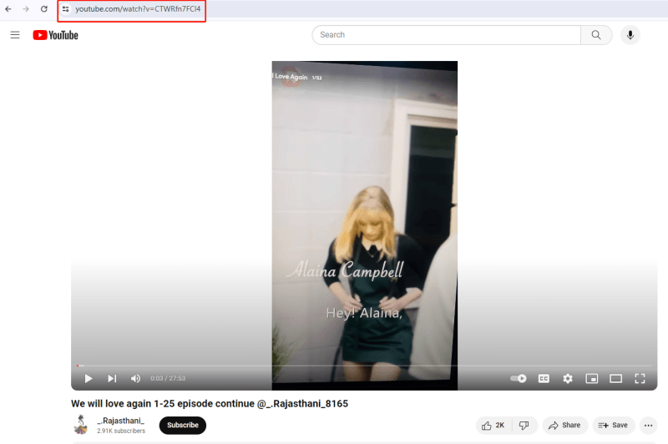Open the YouTube hamburger guide menu

point(15,35)
